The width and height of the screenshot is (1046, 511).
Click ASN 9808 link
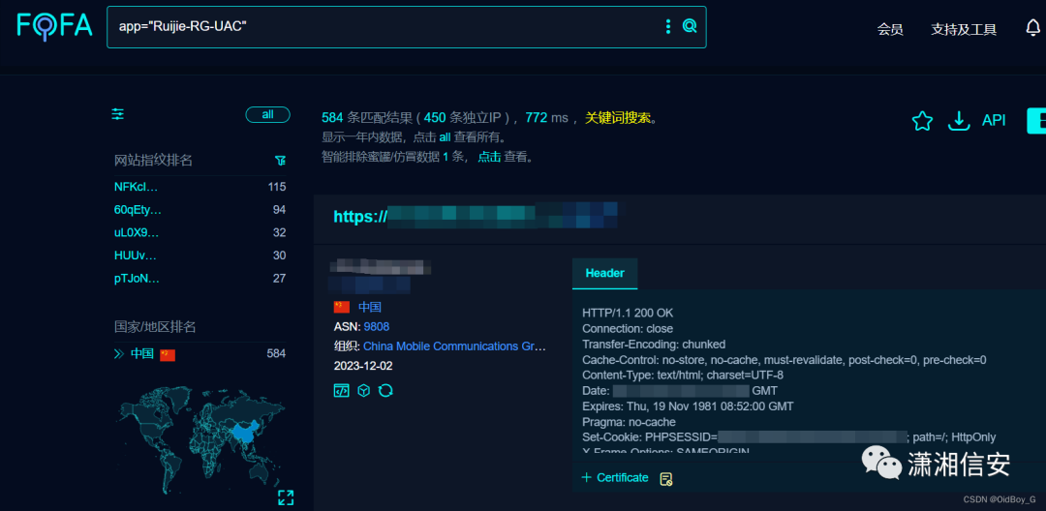(376, 326)
